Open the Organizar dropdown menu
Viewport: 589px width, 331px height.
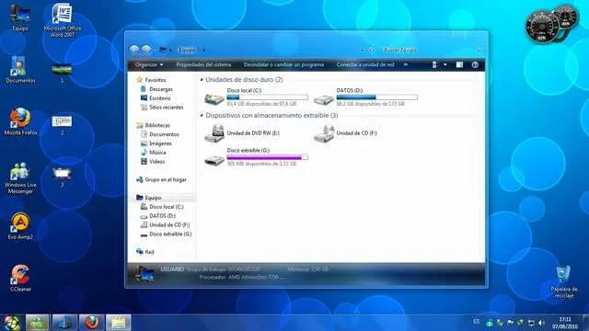coord(149,64)
